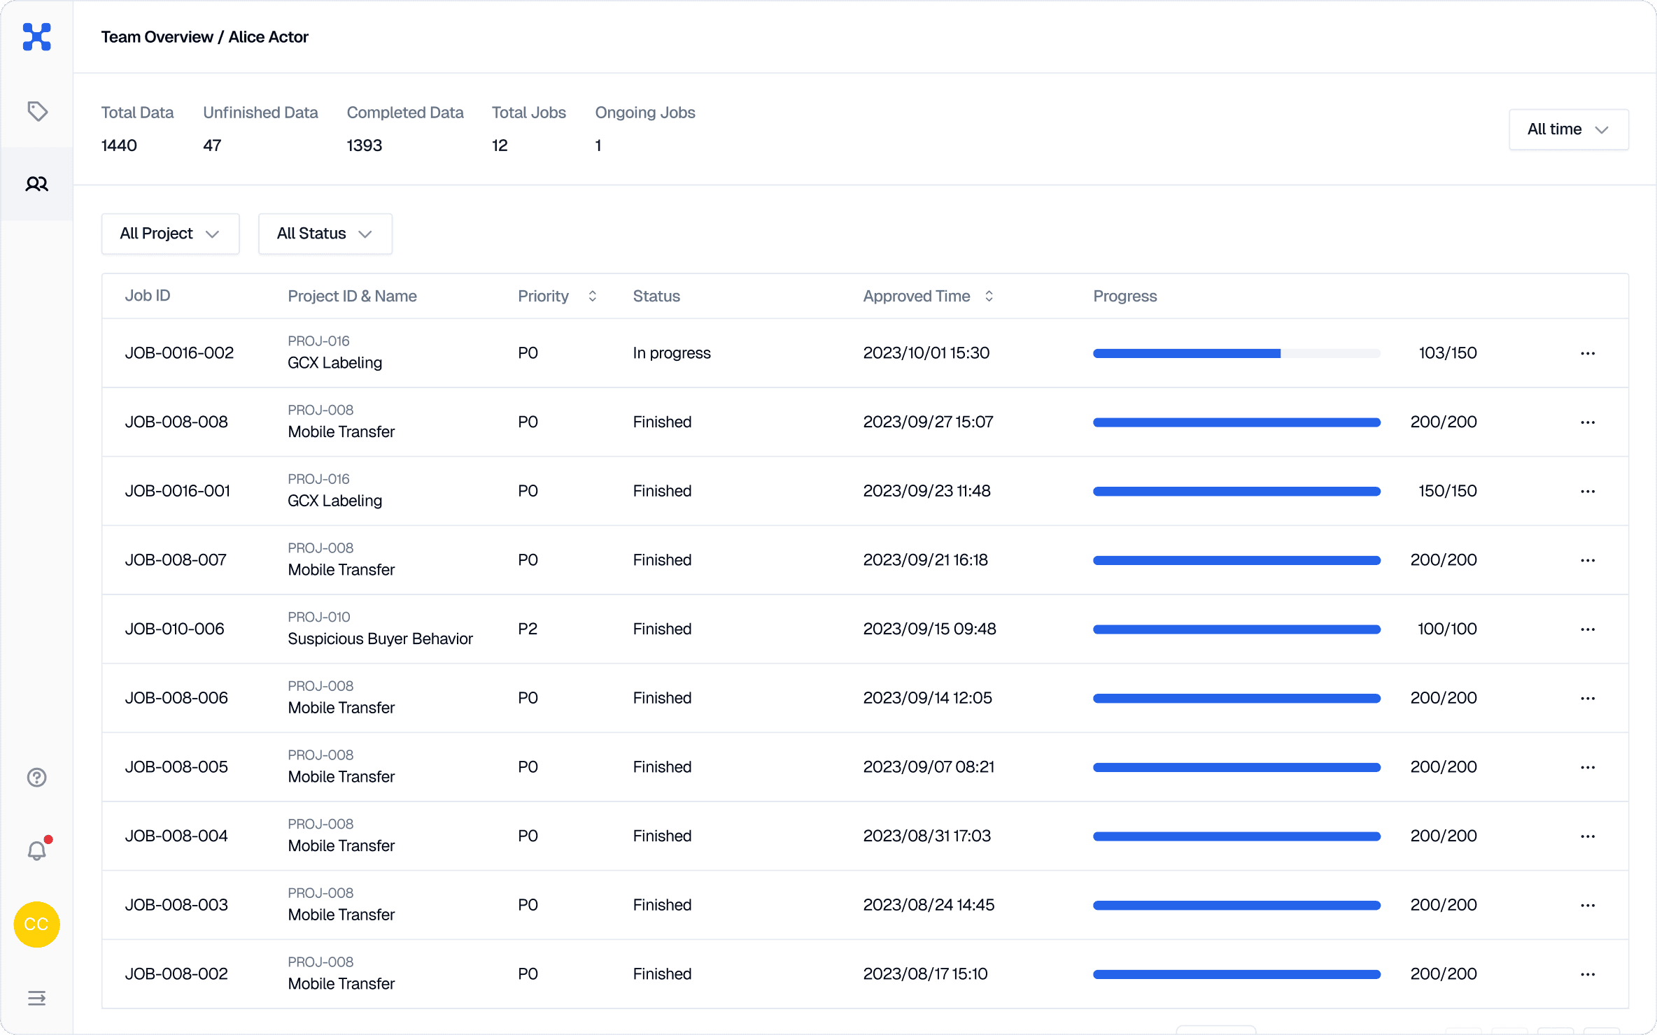Click the In progress status cell
The width and height of the screenshot is (1657, 1035).
click(x=672, y=353)
